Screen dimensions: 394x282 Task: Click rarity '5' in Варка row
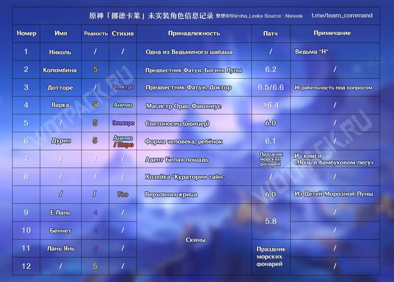[95, 105]
